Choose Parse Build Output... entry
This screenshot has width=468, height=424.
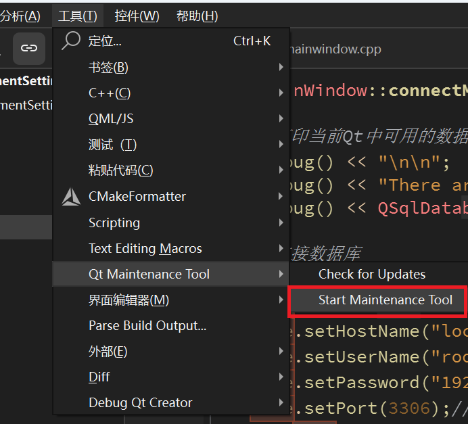(x=170, y=326)
